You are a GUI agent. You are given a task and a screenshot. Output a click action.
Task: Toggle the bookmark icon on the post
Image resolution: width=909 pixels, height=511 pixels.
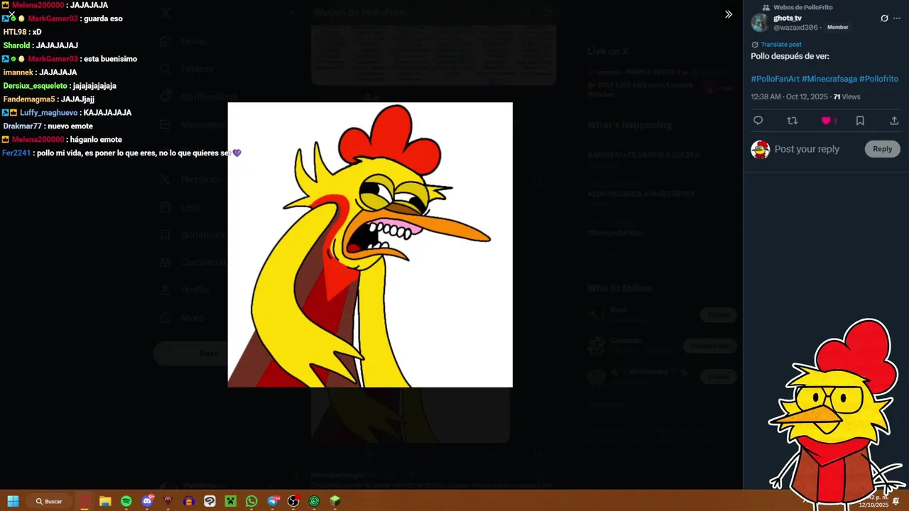click(x=860, y=121)
